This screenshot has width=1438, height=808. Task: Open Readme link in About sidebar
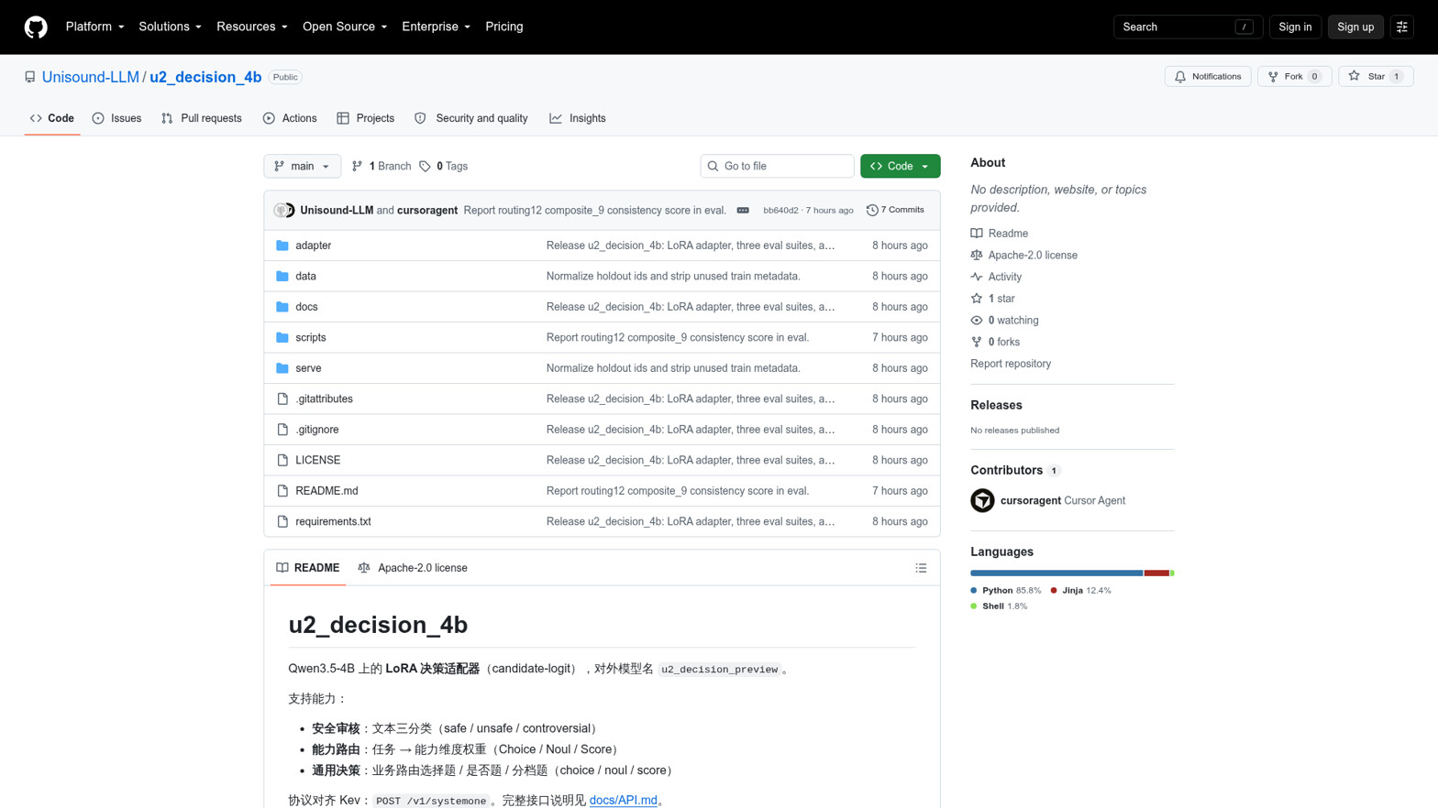point(999,234)
